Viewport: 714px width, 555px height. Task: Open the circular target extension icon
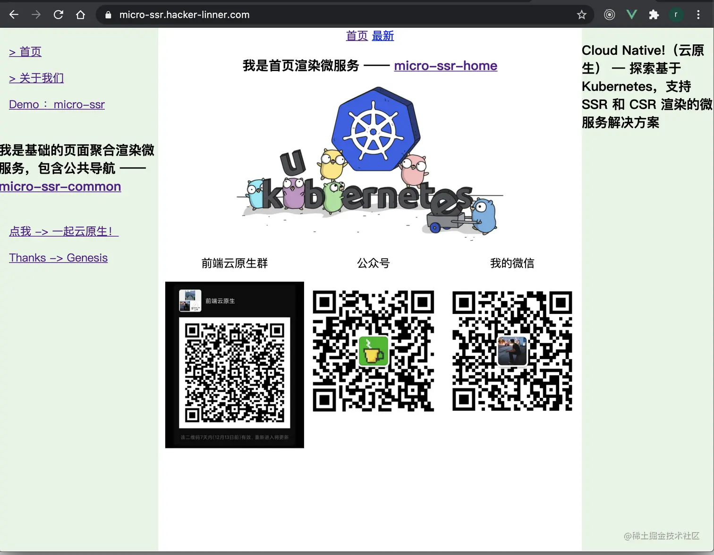click(x=609, y=15)
